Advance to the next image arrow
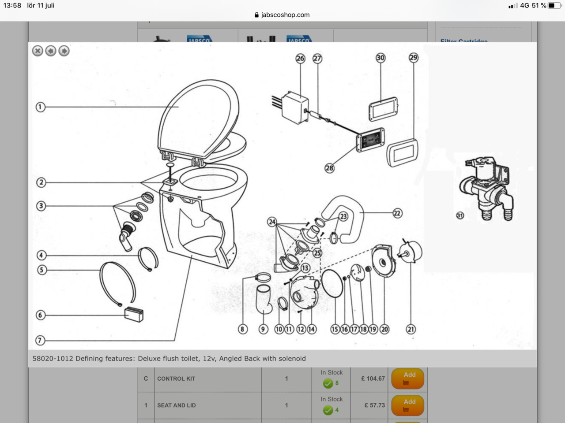Screen dimensions: 565x423 tap(64, 51)
